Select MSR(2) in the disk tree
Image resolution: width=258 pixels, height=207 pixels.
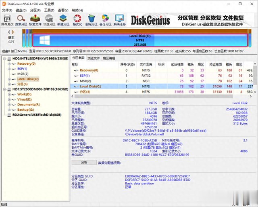(x=23, y=74)
